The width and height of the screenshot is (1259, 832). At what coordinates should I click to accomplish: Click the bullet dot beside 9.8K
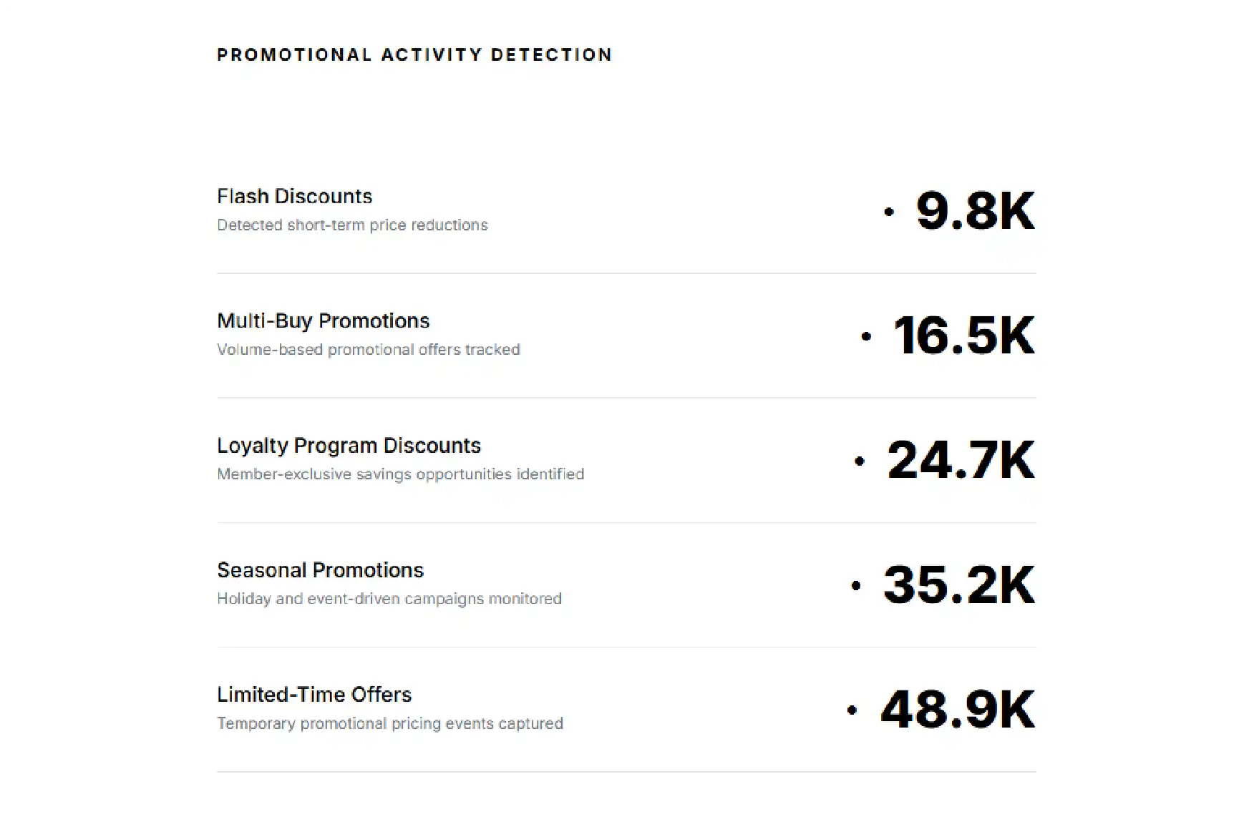(889, 212)
